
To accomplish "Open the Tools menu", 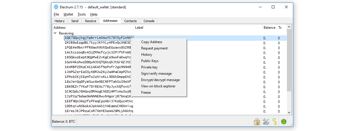I will [82, 14].
